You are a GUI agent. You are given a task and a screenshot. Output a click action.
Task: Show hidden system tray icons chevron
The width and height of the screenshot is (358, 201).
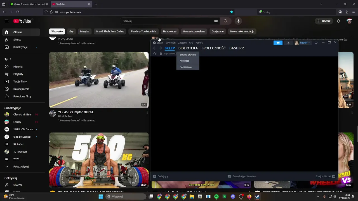pyautogui.click(x=318, y=197)
